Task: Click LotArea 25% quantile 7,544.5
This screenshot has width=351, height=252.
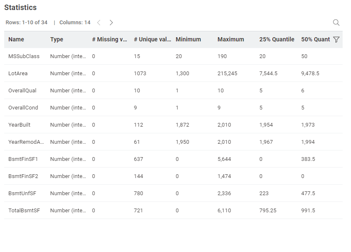Action: 268,73
